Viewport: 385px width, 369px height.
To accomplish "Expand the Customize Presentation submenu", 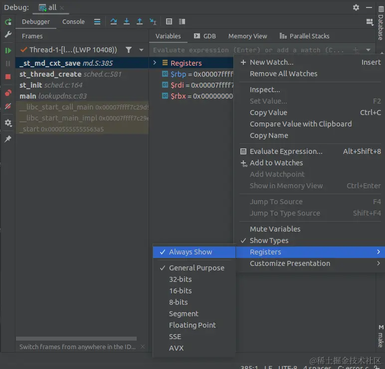I will tap(310, 263).
